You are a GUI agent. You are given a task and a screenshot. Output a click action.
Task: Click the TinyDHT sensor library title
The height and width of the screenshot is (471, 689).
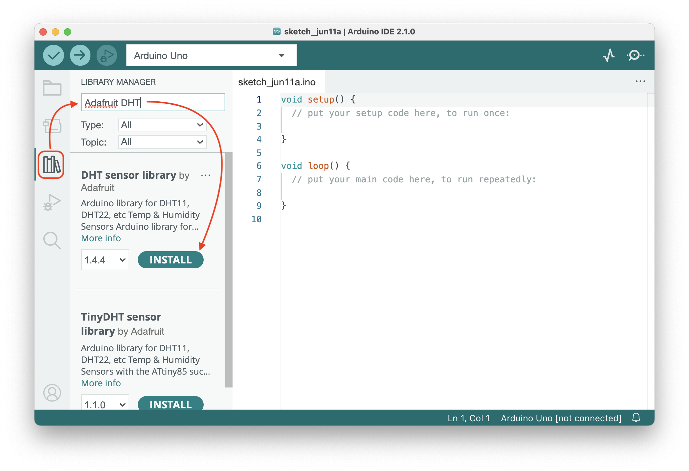121,324
